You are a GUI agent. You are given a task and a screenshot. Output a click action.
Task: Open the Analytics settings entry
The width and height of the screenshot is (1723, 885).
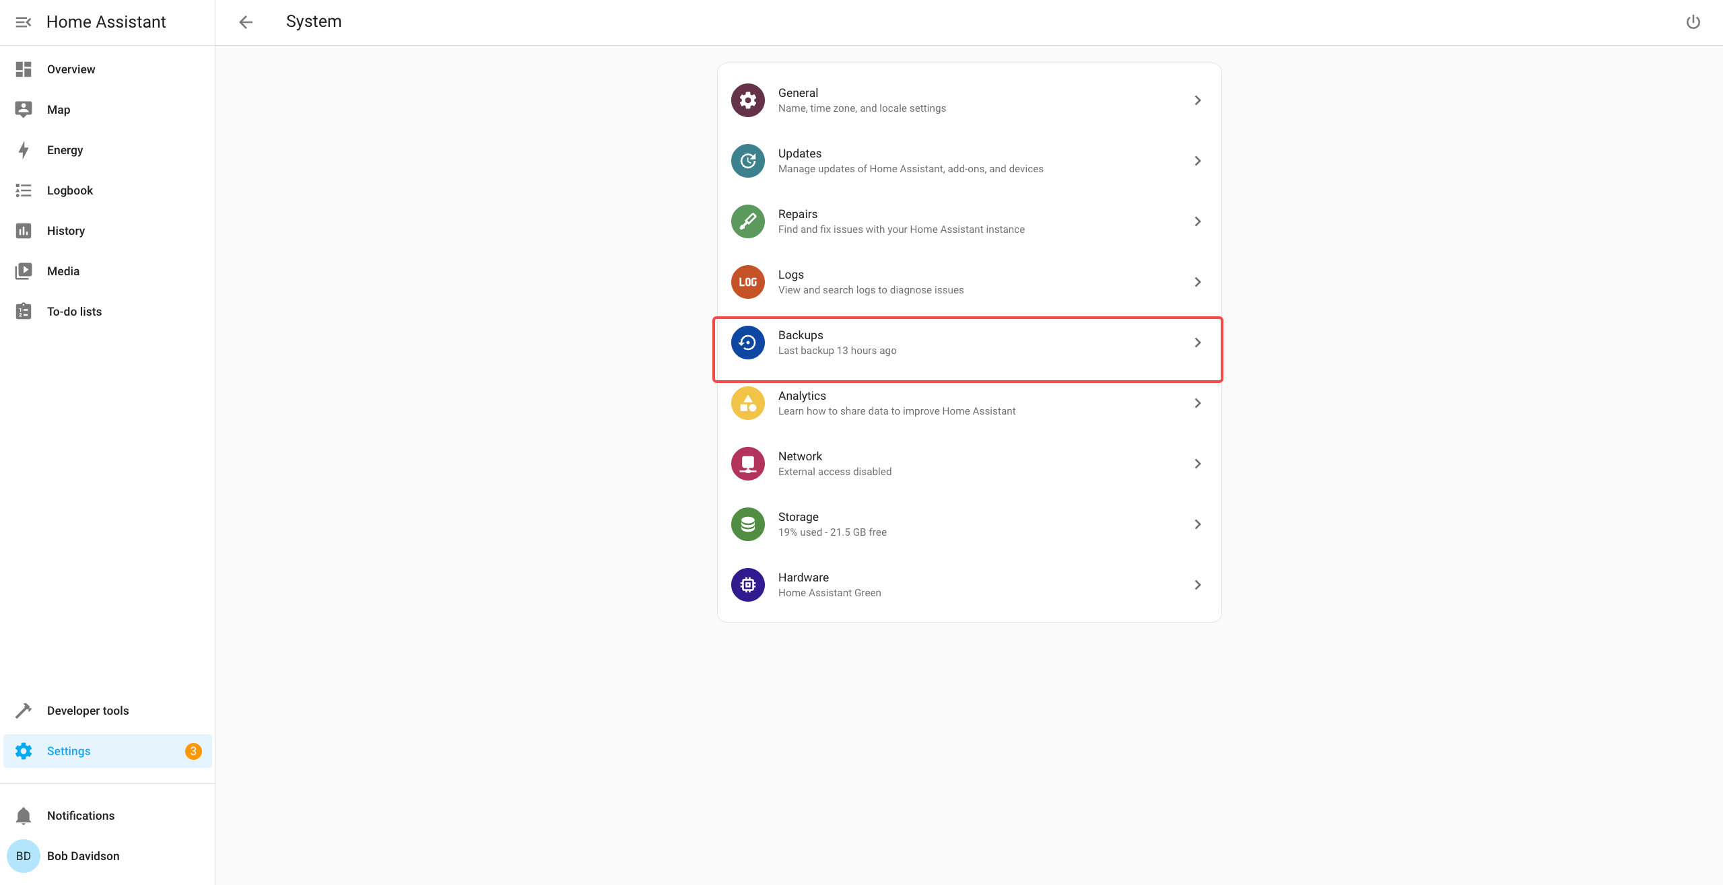pos(970,403)
